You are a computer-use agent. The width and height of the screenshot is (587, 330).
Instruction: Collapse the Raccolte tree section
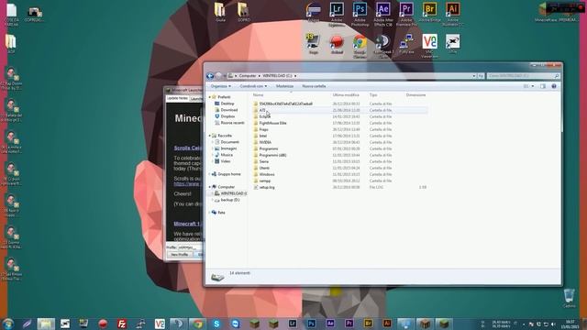tap(210, 136)
